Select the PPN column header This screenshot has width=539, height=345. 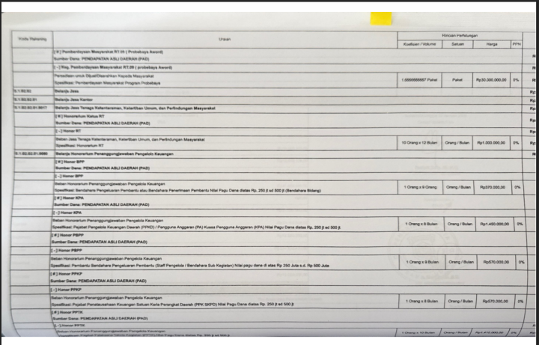point(517,44)
